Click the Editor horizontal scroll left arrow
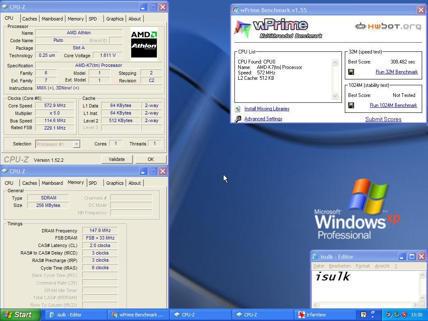The height and width of the screenshot is (321, 428). pos(316,305)
